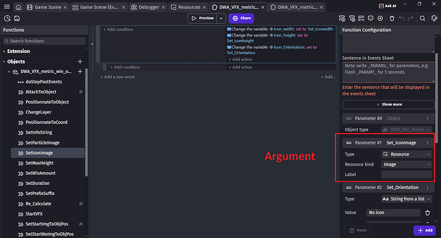Open the version history icon
The image size is (441, 238).
[7, 19]
